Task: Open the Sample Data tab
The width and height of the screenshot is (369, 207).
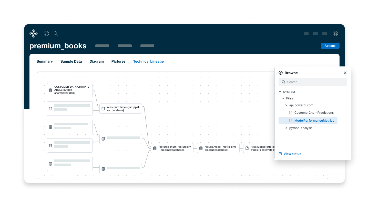Action: pos(71,61)
